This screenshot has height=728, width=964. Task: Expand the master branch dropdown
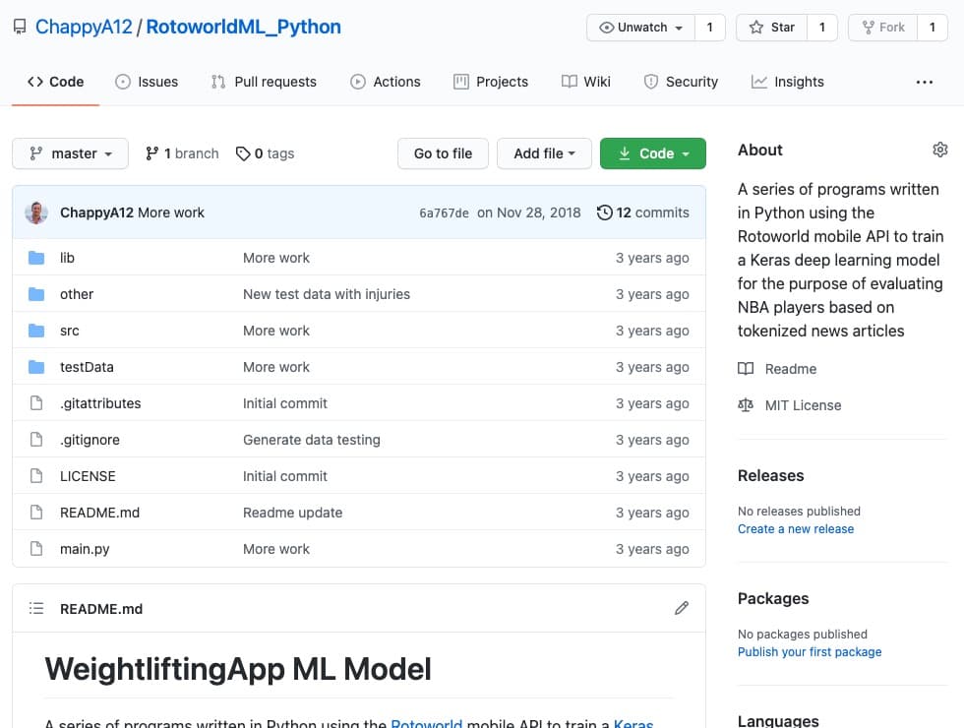pyautogui.click(x=71, y=153)
